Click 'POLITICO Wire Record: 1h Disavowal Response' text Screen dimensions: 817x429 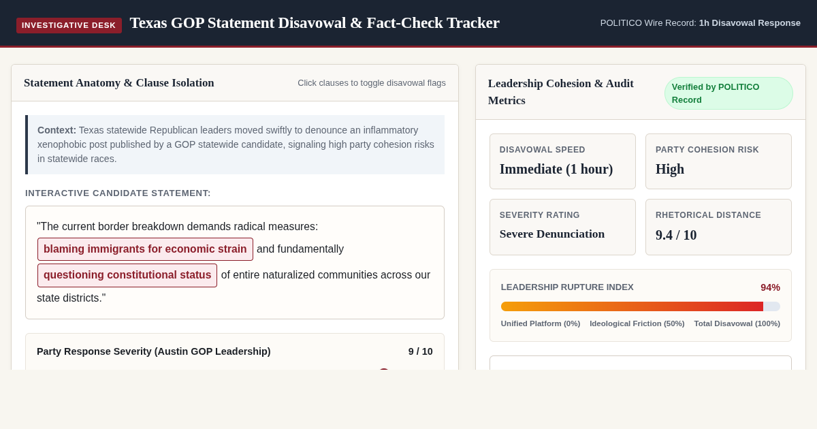701,23
